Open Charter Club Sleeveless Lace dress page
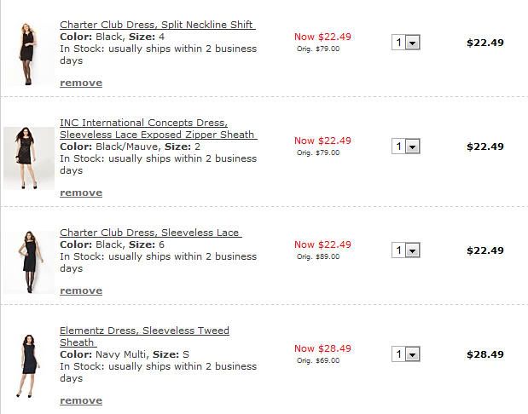 click(151, 233)
